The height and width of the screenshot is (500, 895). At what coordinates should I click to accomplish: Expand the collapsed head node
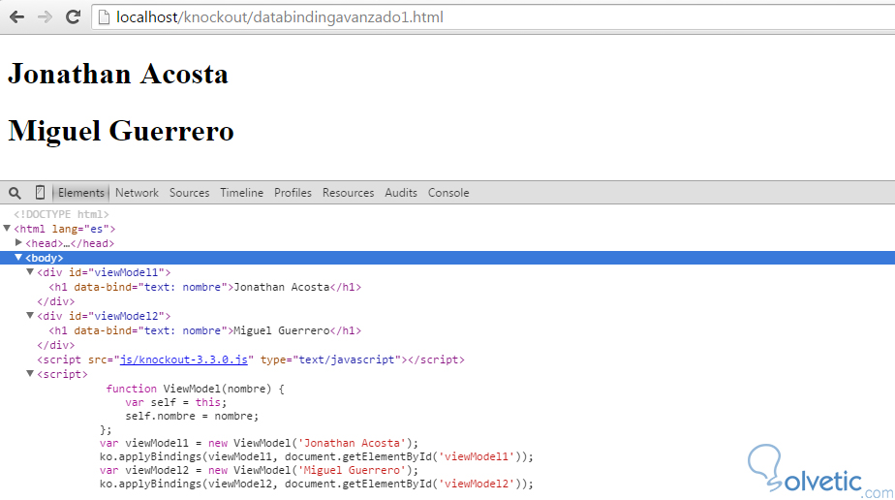coord(18,242)
